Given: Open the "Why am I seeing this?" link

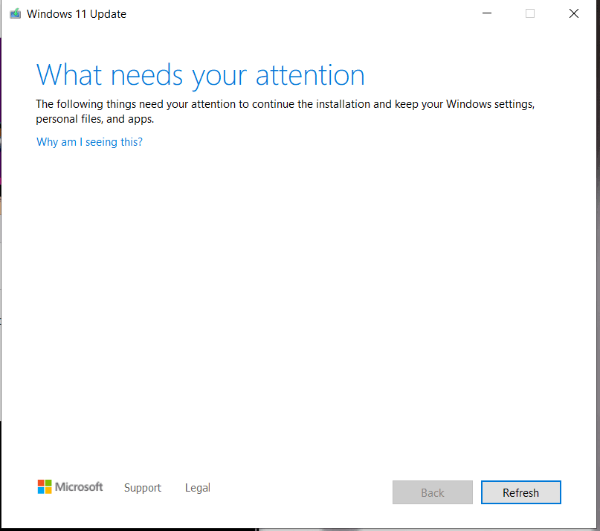Looking at the screenshot, I should 89,142.
